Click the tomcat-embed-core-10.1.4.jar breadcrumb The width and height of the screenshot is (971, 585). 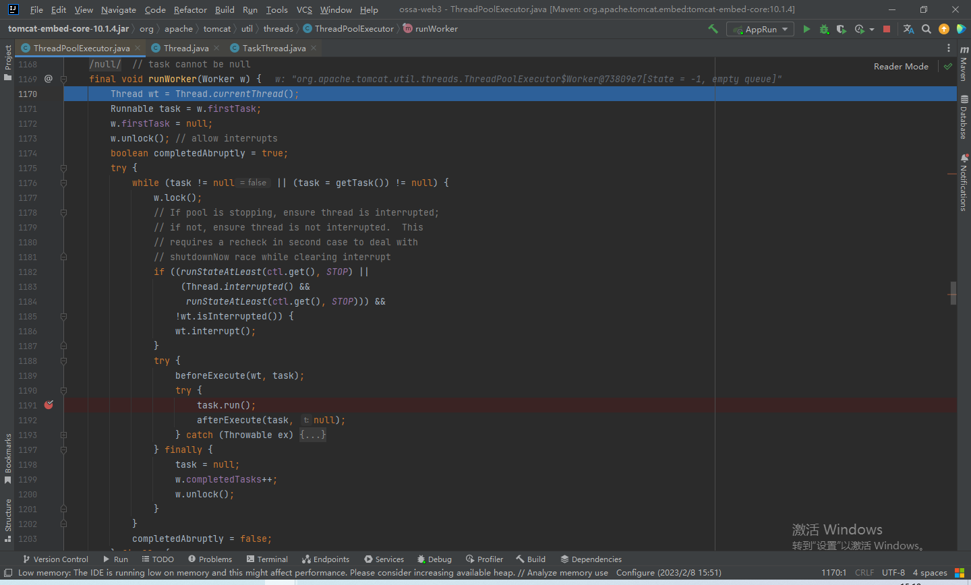point(68,29)
